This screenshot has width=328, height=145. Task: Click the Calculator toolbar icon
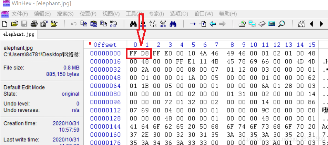[272, 24]
